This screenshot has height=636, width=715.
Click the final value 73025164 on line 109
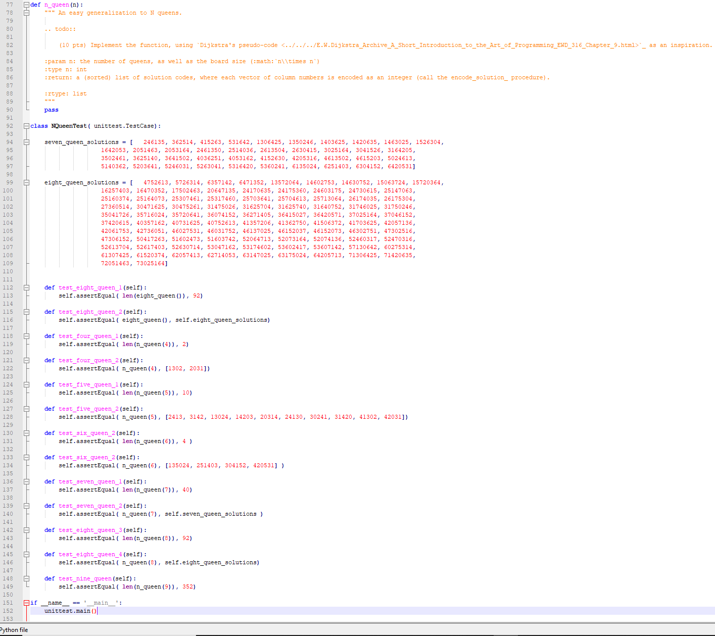click(151, 263)
